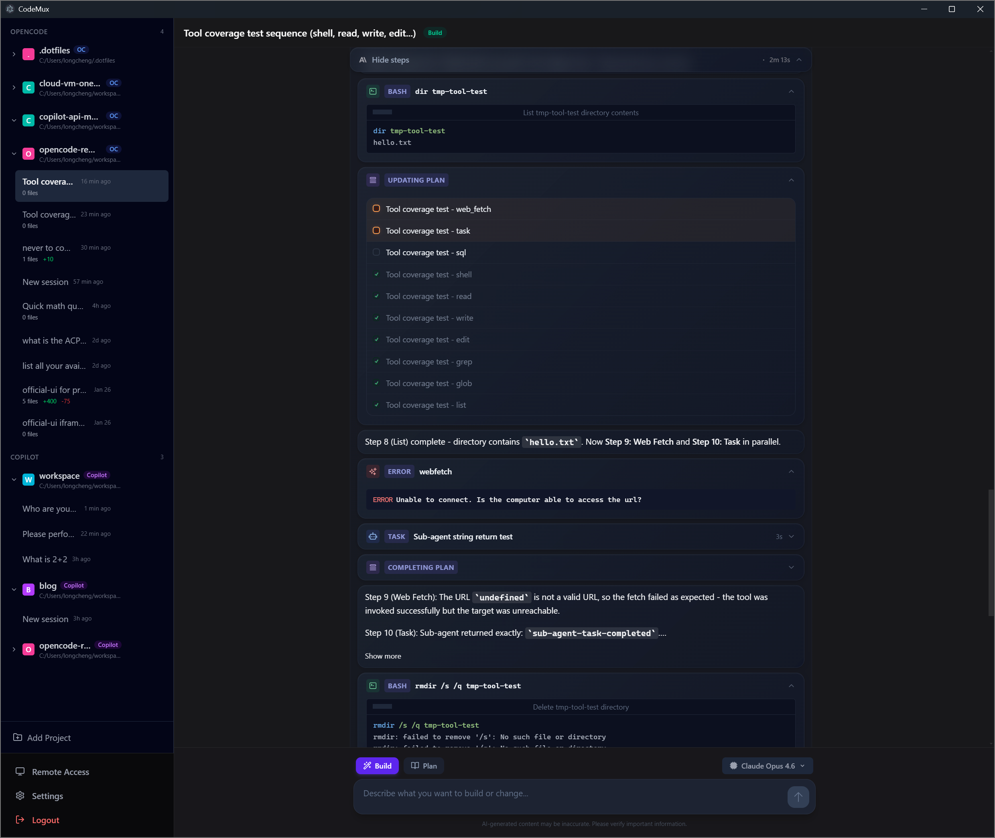Switch to Plan mode
Image resolution: width=995 pixels, height=838 pixels.
point(424,765)
